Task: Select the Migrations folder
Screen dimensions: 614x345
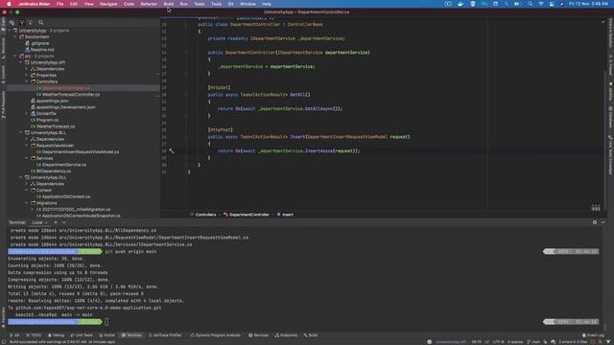Action: click(x=46, y=203)
